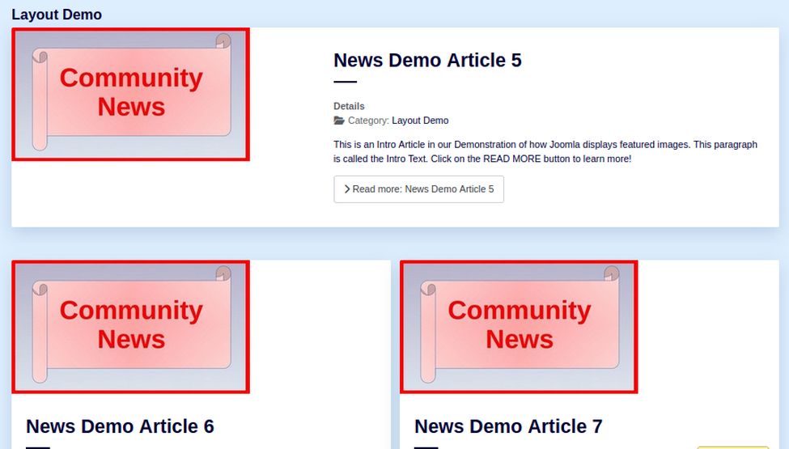Viewport: 789px width, 449px height.
Task: Click the scroll curl atop Article 5's image
Action: pos(223,41)
